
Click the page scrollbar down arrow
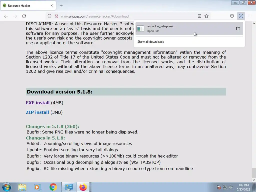[254, 180]
